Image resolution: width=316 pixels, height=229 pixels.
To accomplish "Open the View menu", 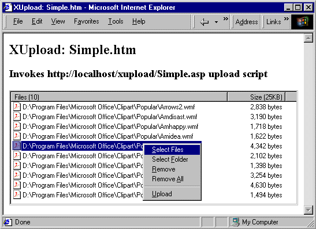I will (x=58, y=21).
